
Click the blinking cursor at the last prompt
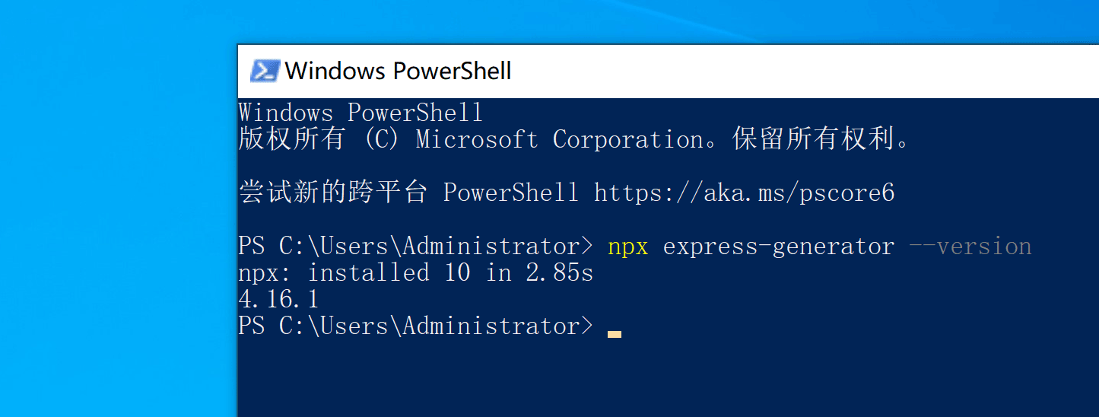tap(615, 333)
